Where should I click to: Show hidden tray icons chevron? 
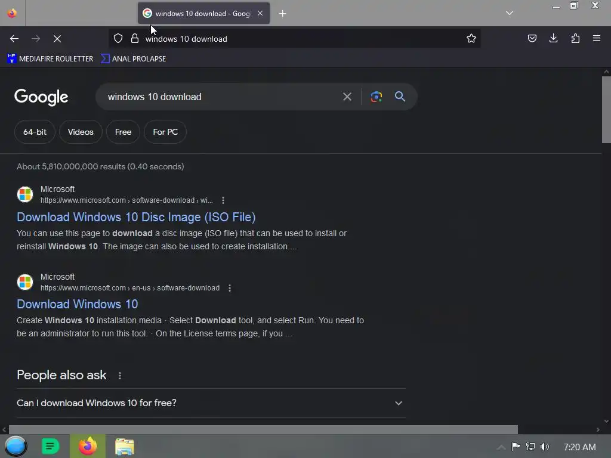click(x=501, y=447)
